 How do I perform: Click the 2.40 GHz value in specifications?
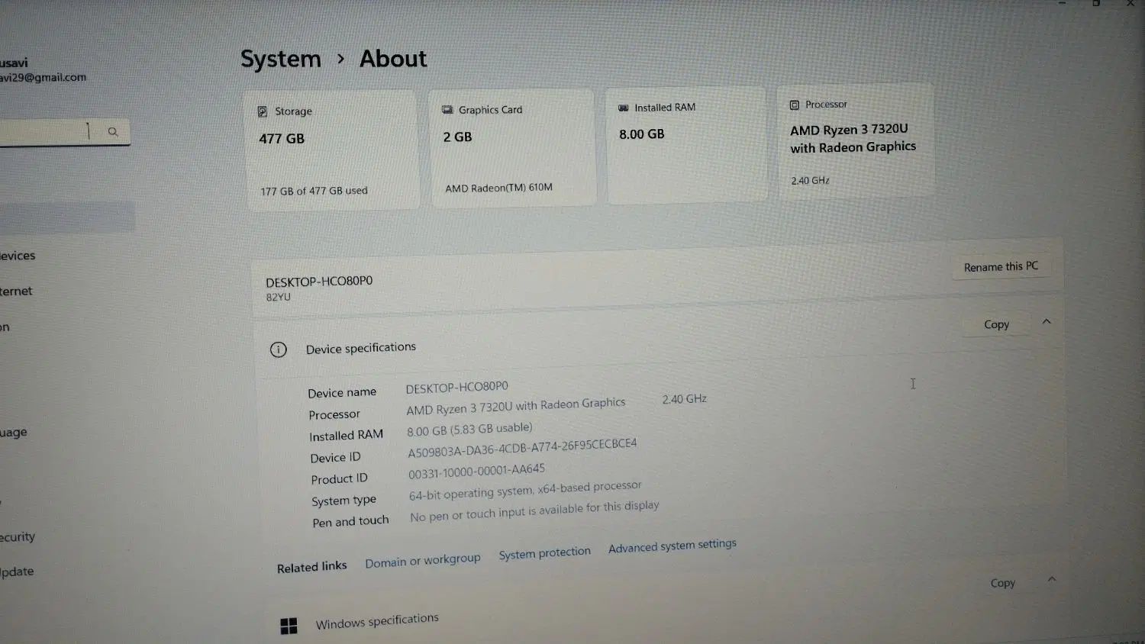(685, 399)
